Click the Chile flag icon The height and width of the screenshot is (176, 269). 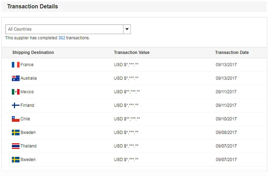point(15,119)
